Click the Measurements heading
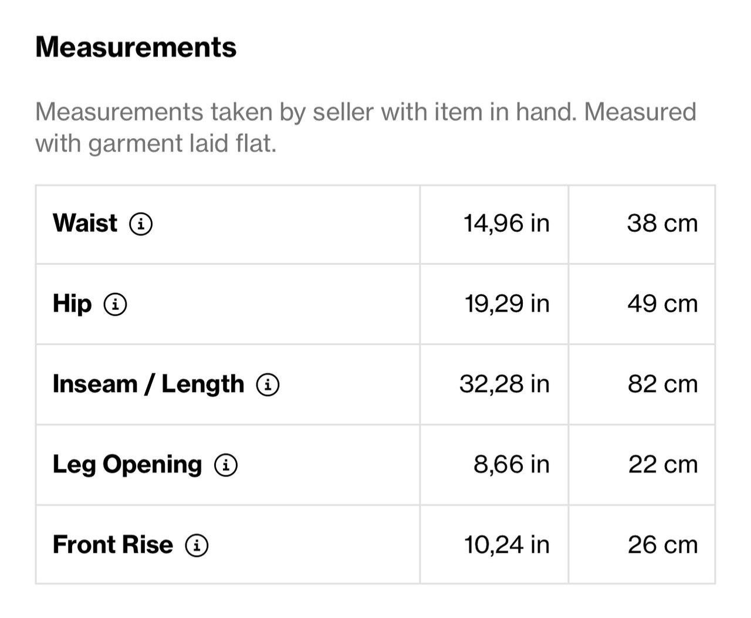The image size is (751, 618). (136, 47)
